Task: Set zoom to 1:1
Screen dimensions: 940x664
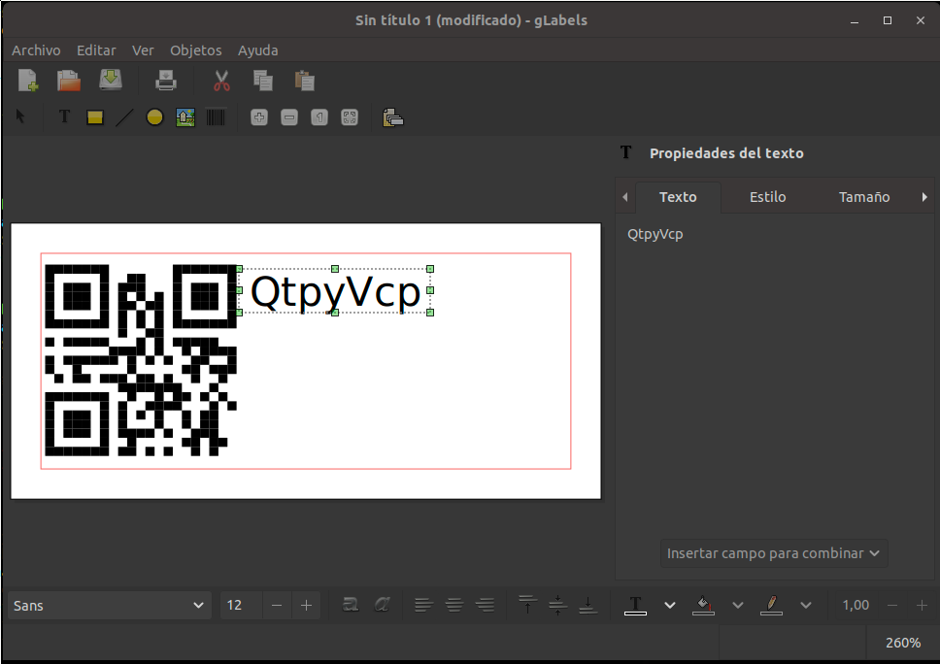Action: 319,117
